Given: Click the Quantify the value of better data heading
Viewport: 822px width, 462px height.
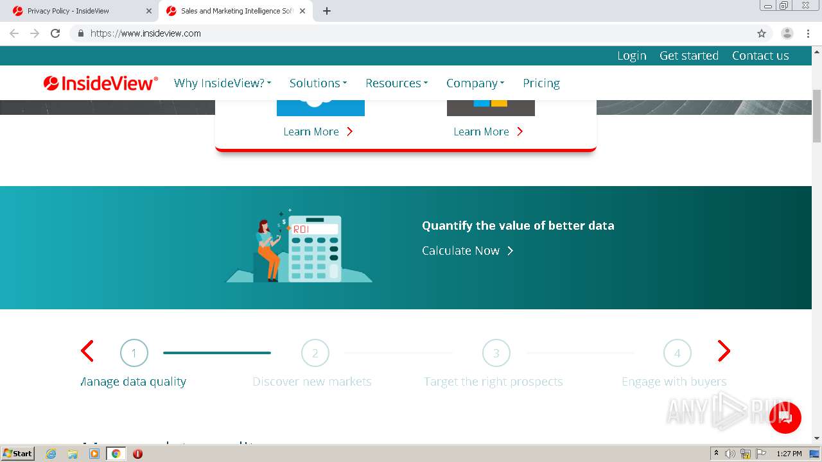Looking at the screenshot, I should 518,226.
